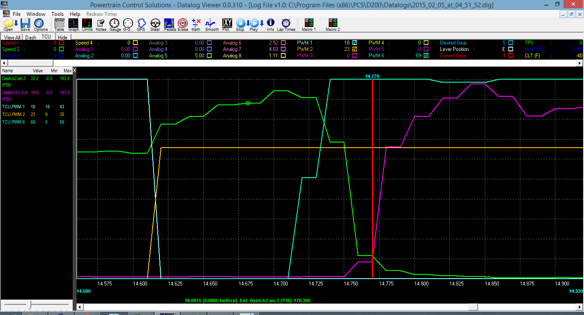
Task: Open the Info panel
Action: (x=270, y=24)
